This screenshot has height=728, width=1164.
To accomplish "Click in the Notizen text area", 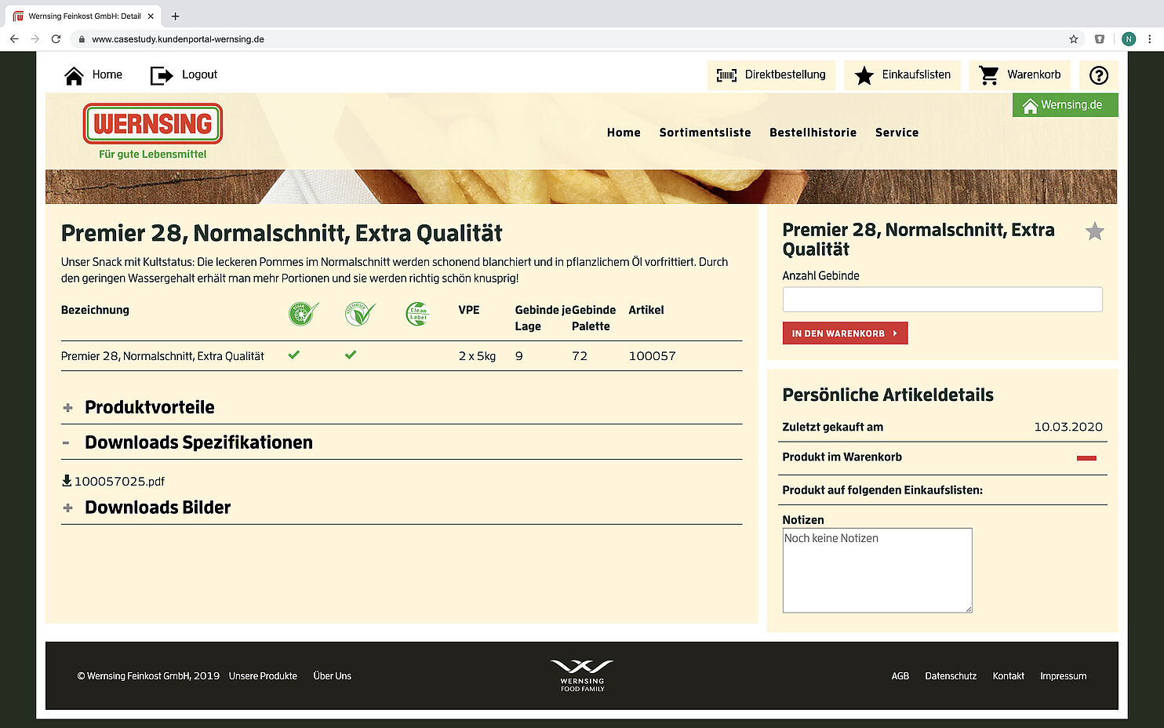I will click(x=877, y=570).
